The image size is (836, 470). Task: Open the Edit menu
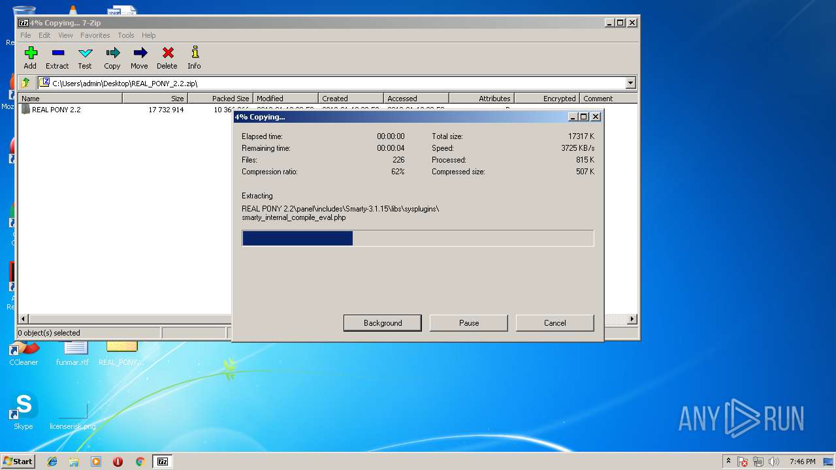(x=44, y=35)
